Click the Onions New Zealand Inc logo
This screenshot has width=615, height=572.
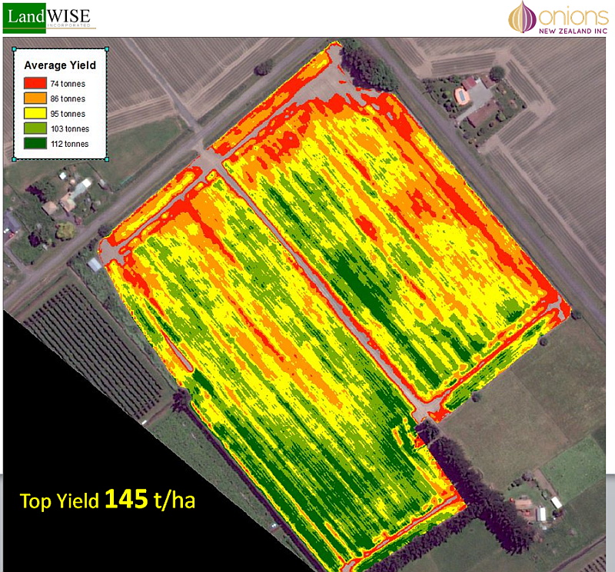tap(559, 18)
